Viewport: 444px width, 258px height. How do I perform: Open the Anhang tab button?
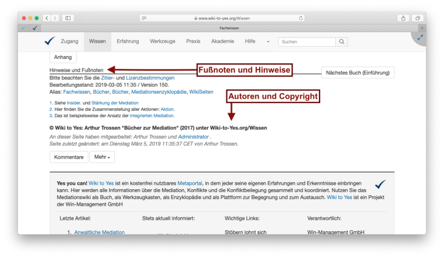tap(64, 57)
